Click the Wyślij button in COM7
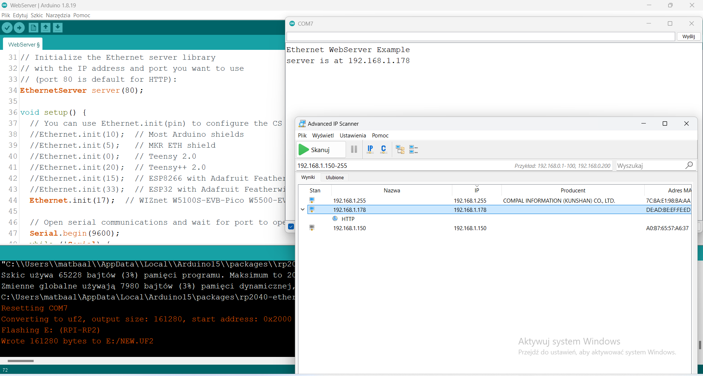The image size is (703, 376). (x=689, y=36)
